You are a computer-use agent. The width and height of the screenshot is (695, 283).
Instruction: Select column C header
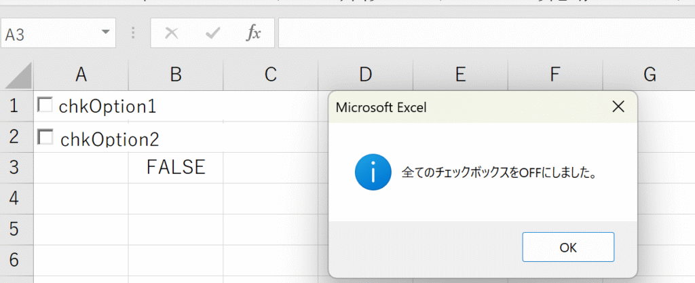(x=270, y=75)
